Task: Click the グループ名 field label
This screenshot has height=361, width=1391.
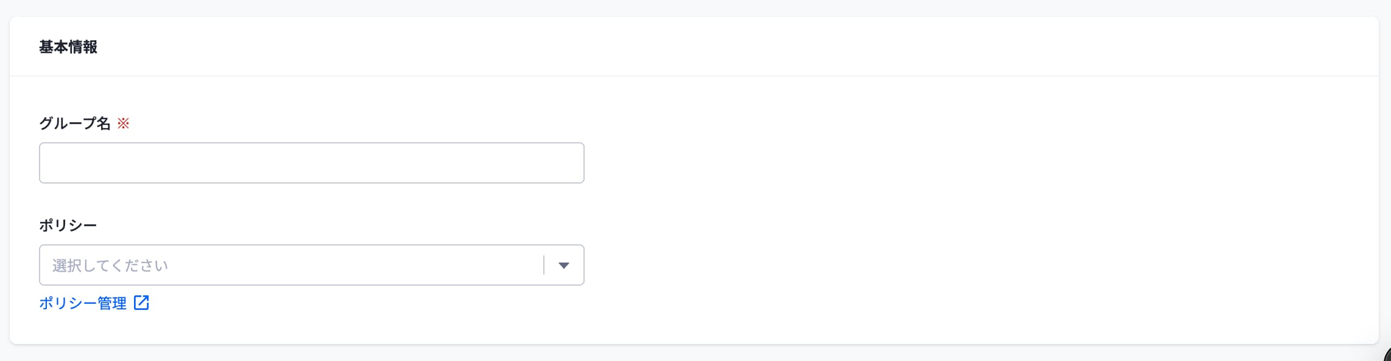Action: (75, 123)
